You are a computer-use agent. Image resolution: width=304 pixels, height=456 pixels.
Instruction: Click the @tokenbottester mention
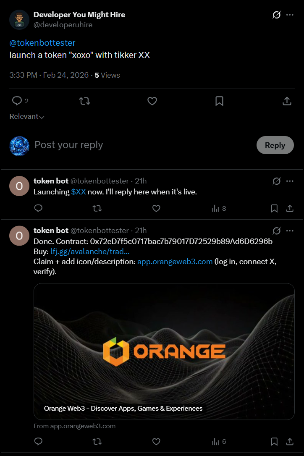coord(42,43)
